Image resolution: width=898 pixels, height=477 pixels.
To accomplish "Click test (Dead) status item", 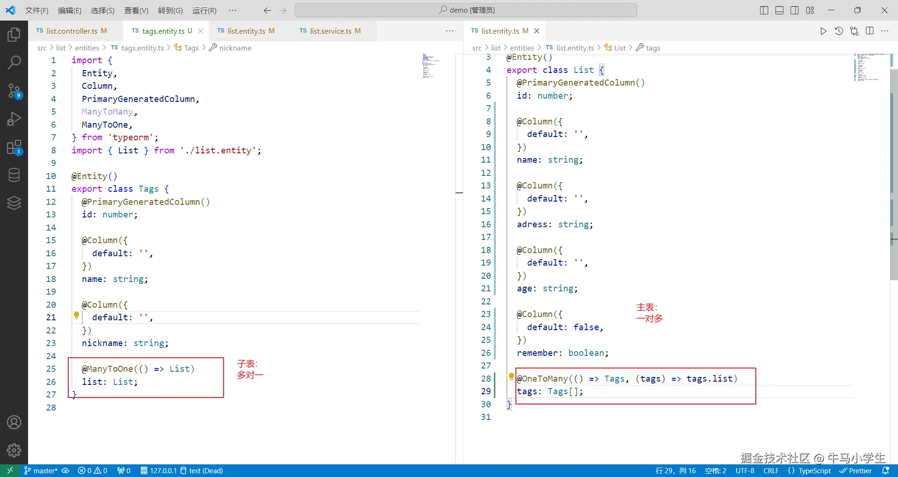I will pos(202,470).
